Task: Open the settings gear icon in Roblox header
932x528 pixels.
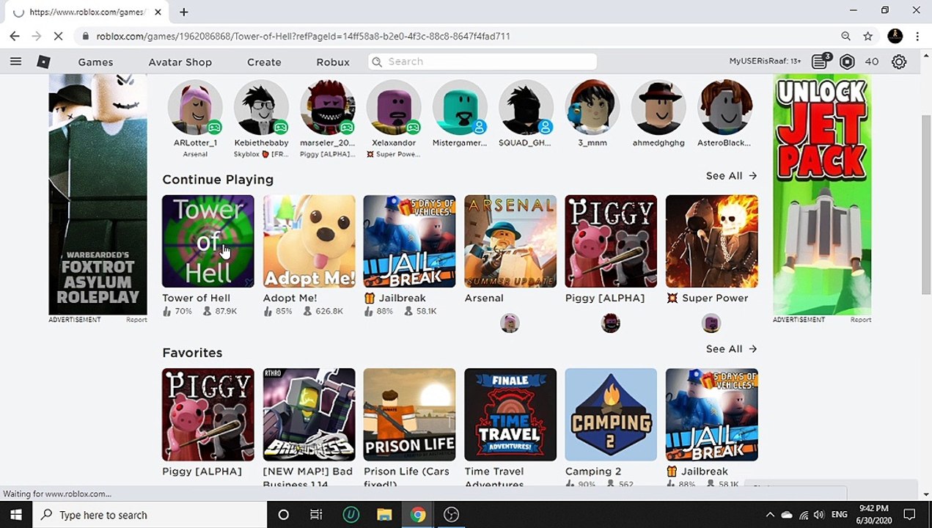Action: (899, 62)
